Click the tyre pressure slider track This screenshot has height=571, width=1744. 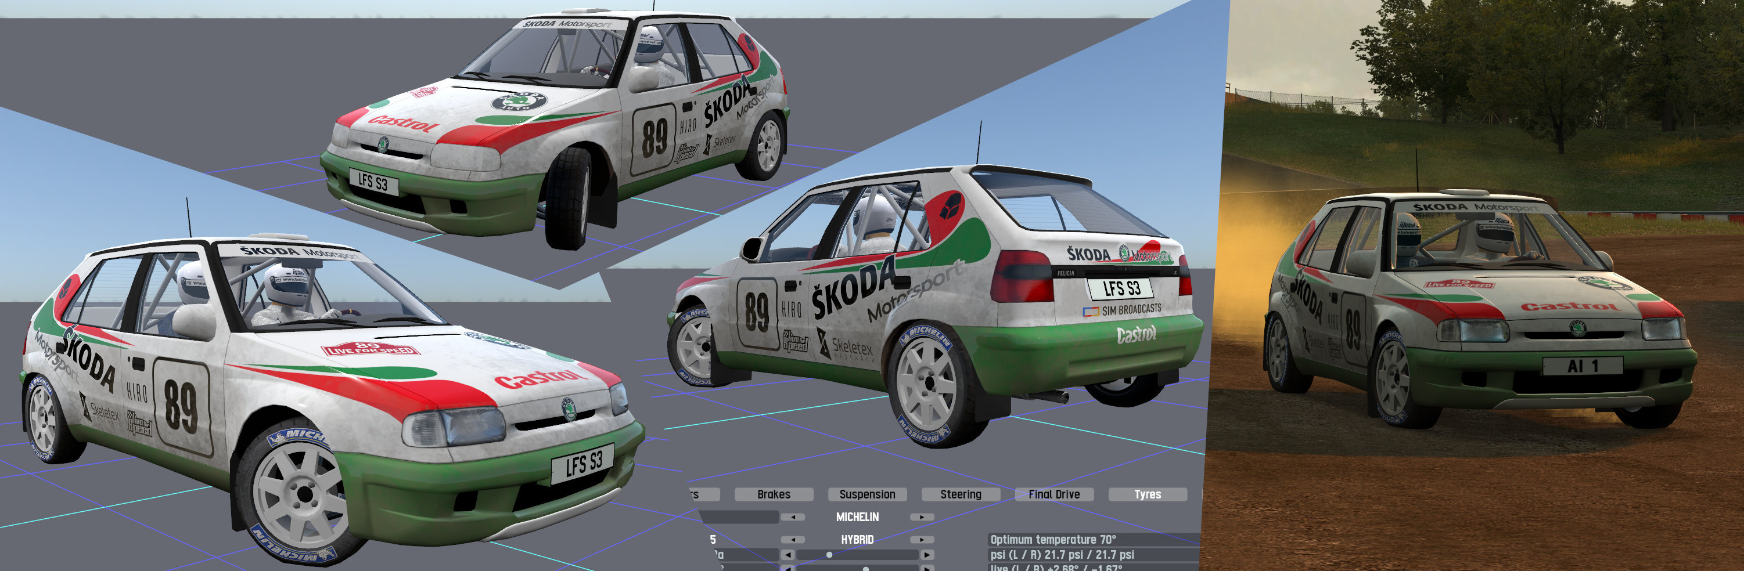pyautogui.click(x=857, y=555)
